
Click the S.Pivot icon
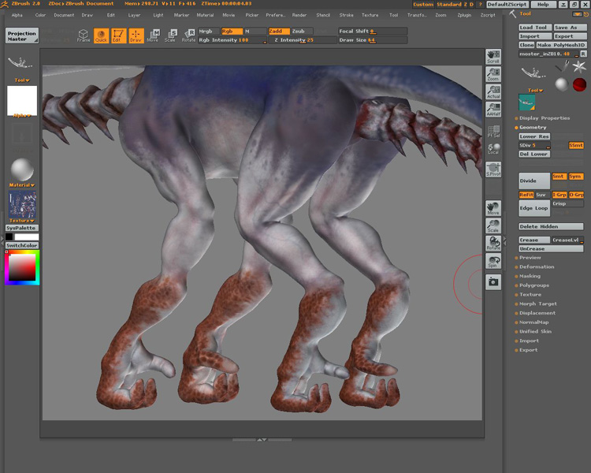tap(493, 169)
